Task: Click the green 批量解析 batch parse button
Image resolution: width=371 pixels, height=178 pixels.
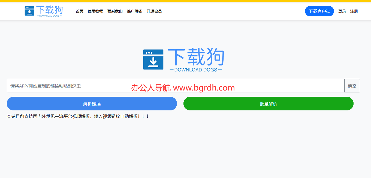Action: pyautogui.click(x=268, y=104)
